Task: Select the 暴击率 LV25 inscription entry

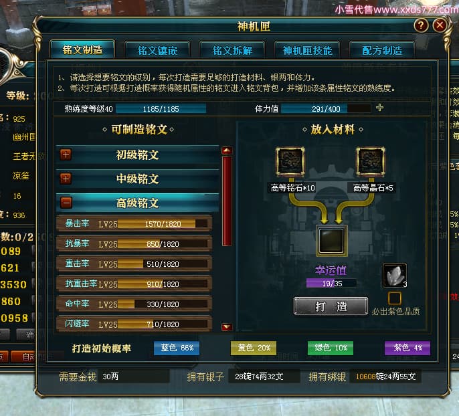Action: click(134, 224)
